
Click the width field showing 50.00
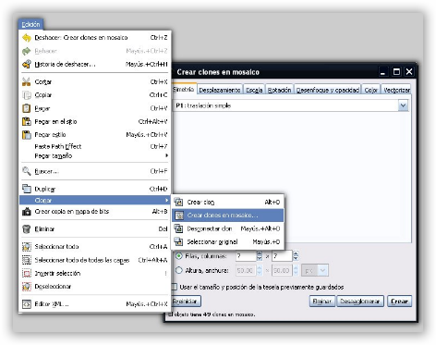click(x=282, y=270)
